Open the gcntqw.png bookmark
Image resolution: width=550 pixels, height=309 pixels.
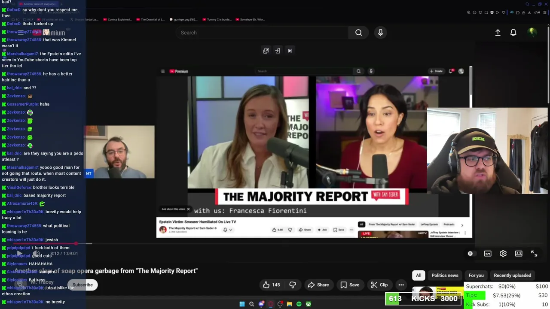pos(183,19)
